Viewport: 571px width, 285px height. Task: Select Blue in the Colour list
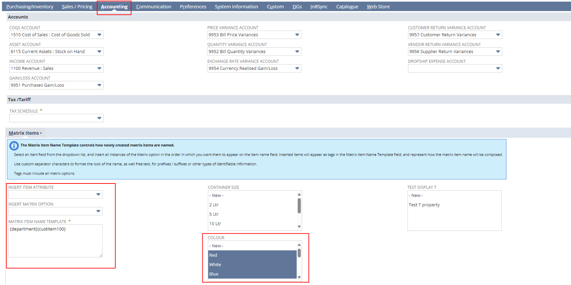[x=252, y=274]
